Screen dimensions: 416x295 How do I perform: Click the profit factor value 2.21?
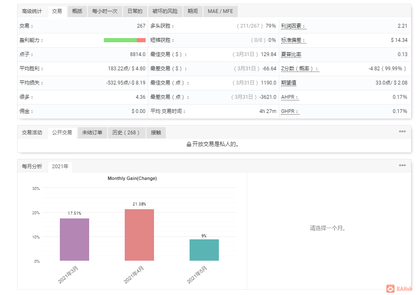403,26
